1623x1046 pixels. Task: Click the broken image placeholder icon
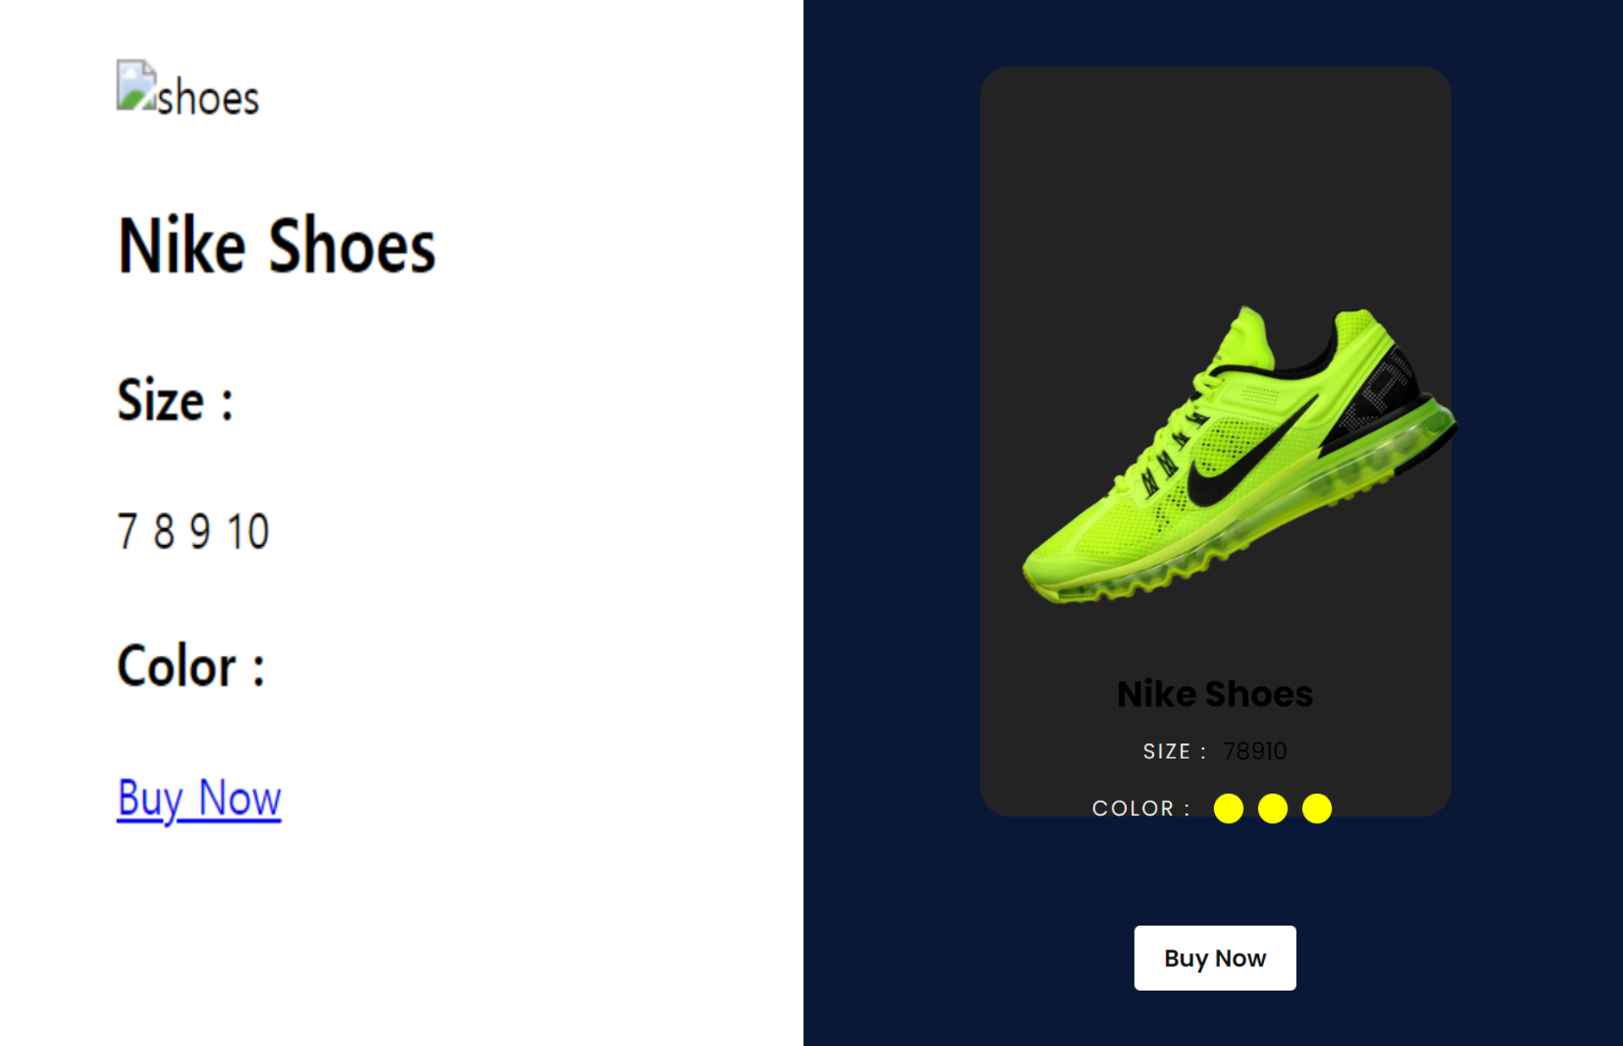click(x=135, y=85)
